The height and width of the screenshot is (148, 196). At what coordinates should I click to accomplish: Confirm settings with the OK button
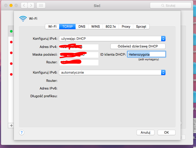[x=167, y=133]
